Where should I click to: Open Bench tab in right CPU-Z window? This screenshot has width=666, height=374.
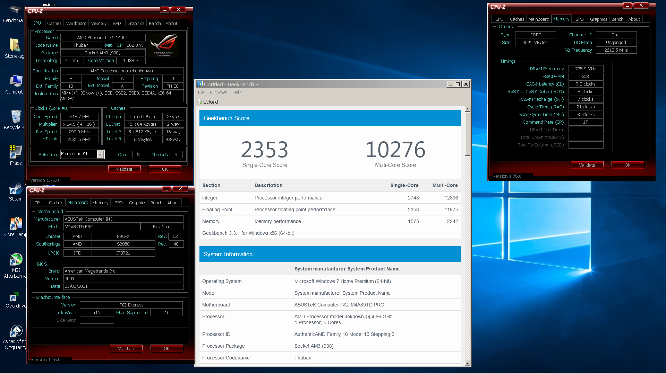(617, 19)
